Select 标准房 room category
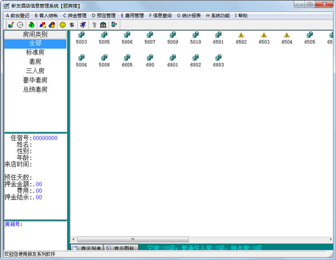 coord(35,52)
